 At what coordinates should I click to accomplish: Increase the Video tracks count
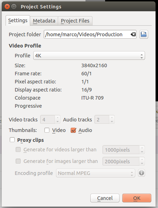[x=57, y=118]
